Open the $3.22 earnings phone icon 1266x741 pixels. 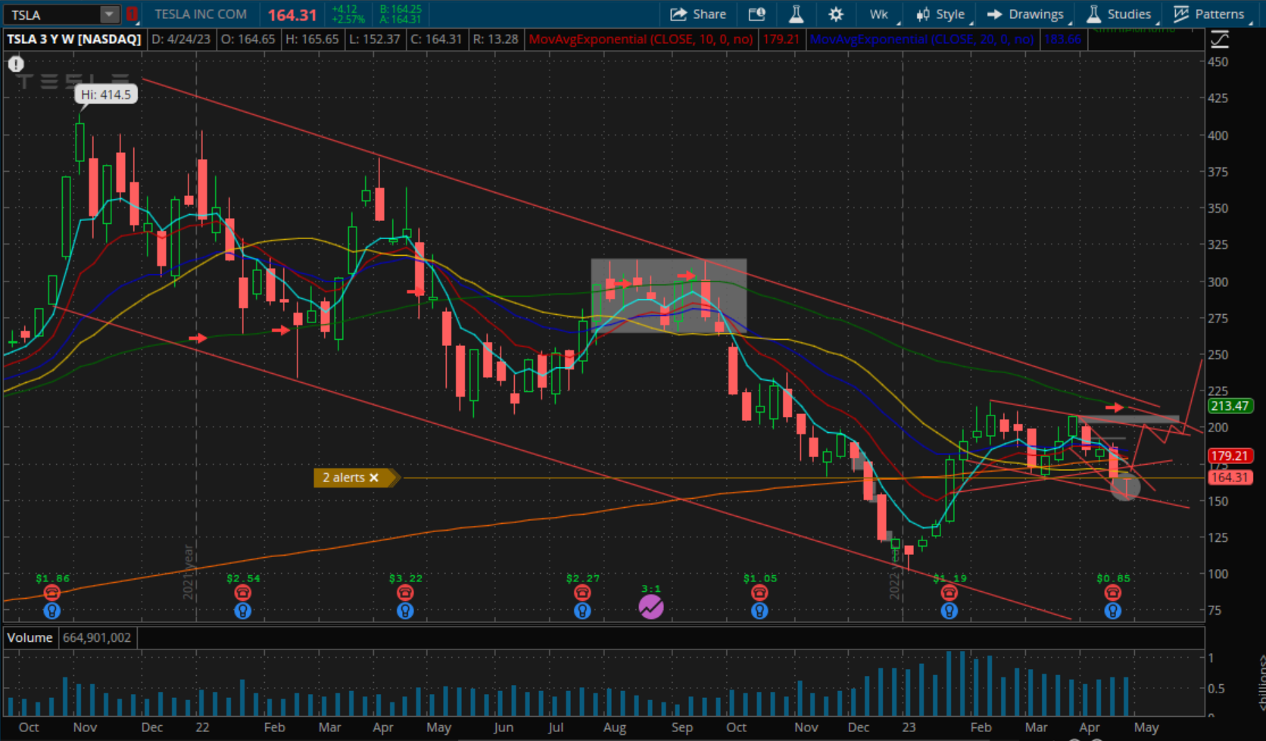click(405, 593)
